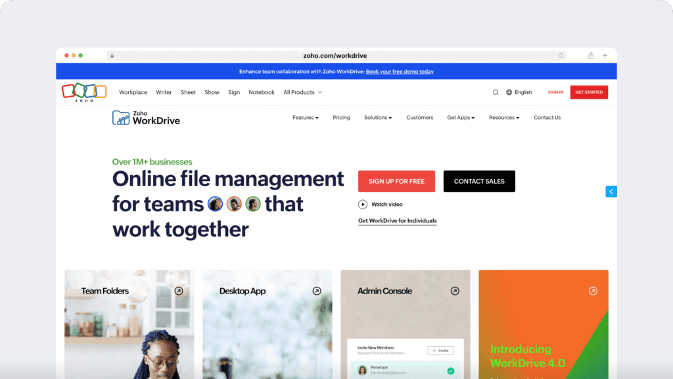Select Customers in the WorkDrive navigation
Image resolution: width=673 pixels, height=379 pixels.
(x=419, y=117)
